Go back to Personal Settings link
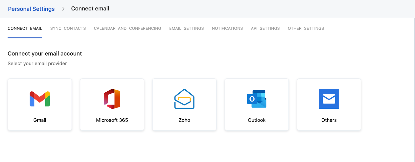This screenshot has width=415, height=162. point(31,9)
